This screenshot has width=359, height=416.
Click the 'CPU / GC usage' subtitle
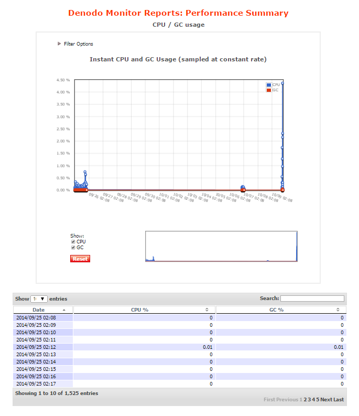pos(178,25)
